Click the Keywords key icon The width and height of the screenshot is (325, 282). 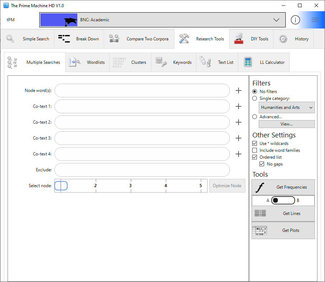tap(161, 62)
